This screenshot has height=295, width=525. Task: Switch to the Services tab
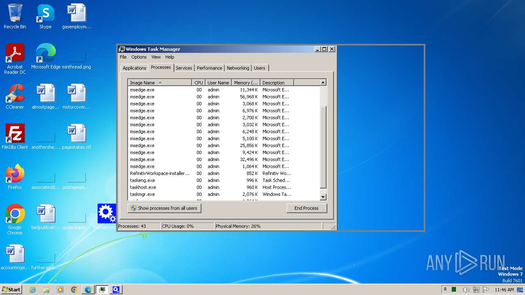(184, 68)
